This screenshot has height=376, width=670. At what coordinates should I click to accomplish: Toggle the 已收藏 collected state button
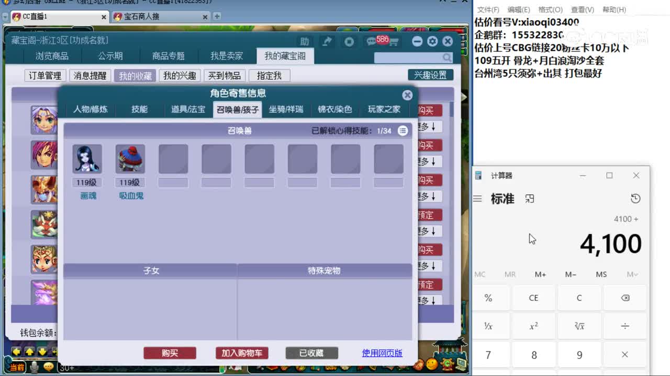pyautogui.click(x=311, y=353)
